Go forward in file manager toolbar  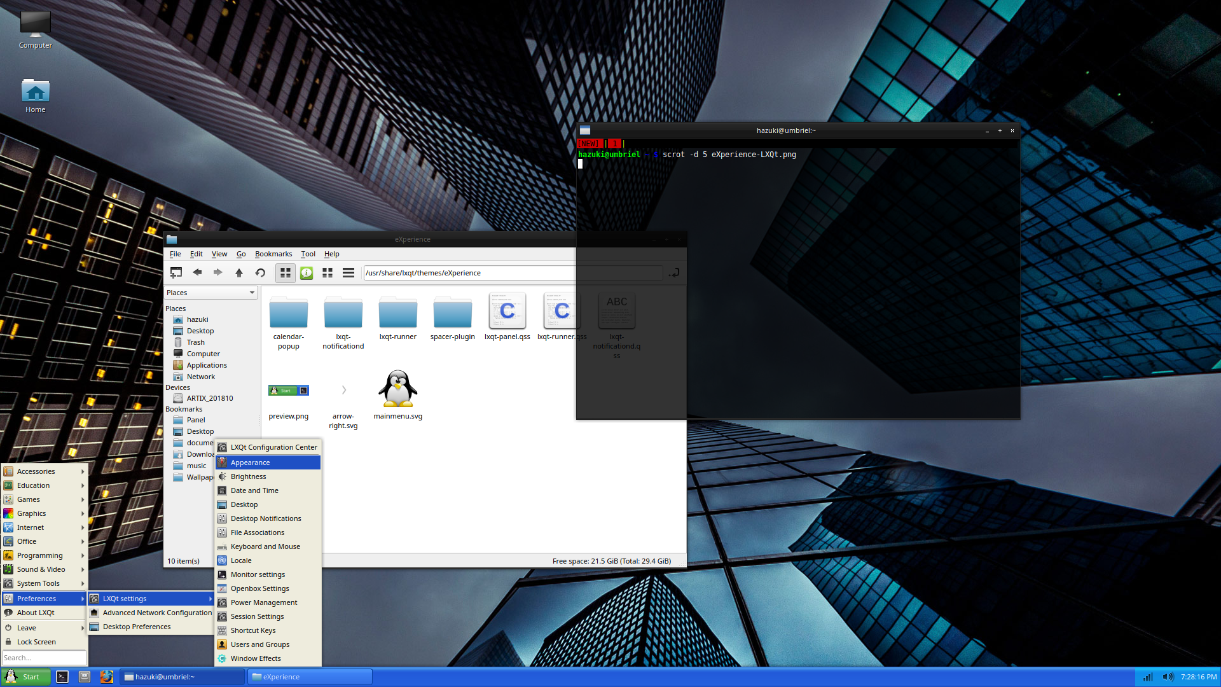click(x=217, y=272)
